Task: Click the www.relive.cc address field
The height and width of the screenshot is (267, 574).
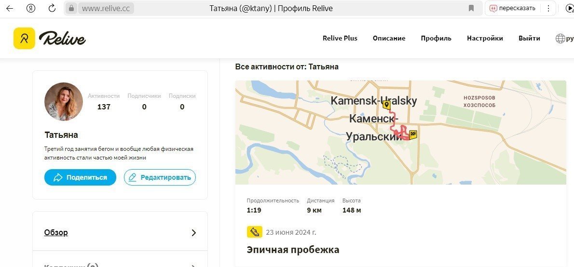Action: (106, 8)
